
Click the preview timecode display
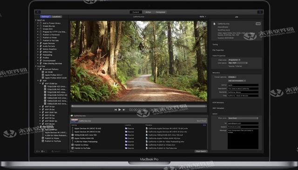138,110
